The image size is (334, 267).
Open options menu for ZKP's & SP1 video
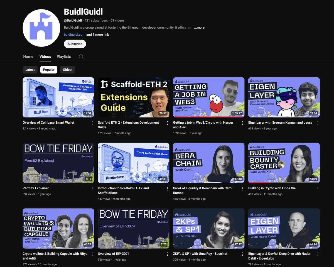pos(242,254)
